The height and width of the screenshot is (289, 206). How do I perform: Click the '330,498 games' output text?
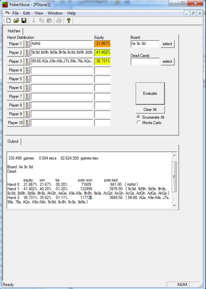tap(21, 158)
